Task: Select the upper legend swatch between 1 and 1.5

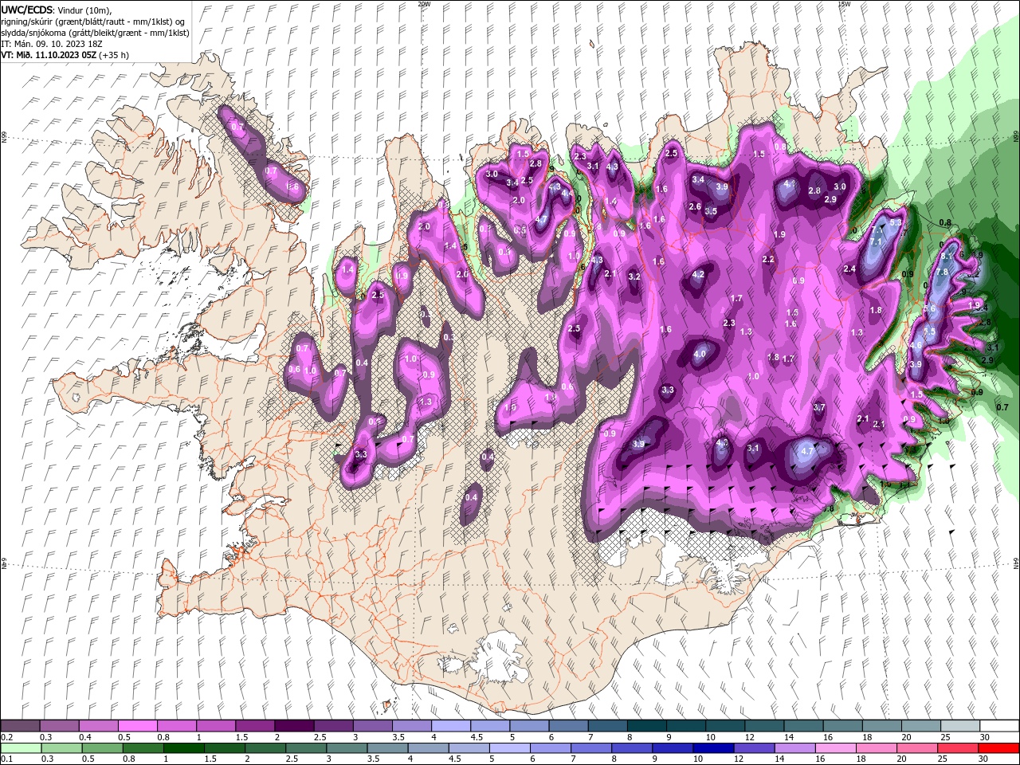Action: tap(215, 726)
